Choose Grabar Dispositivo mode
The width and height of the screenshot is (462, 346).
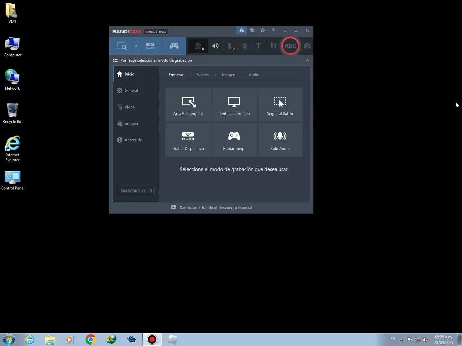tap(188, 140)
